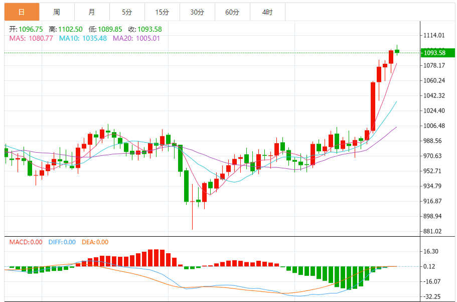Click the 0.12 MACD axis label
The height and width of the screenshot is (302, 457).
pyautogui.click(x=429, y=266)
